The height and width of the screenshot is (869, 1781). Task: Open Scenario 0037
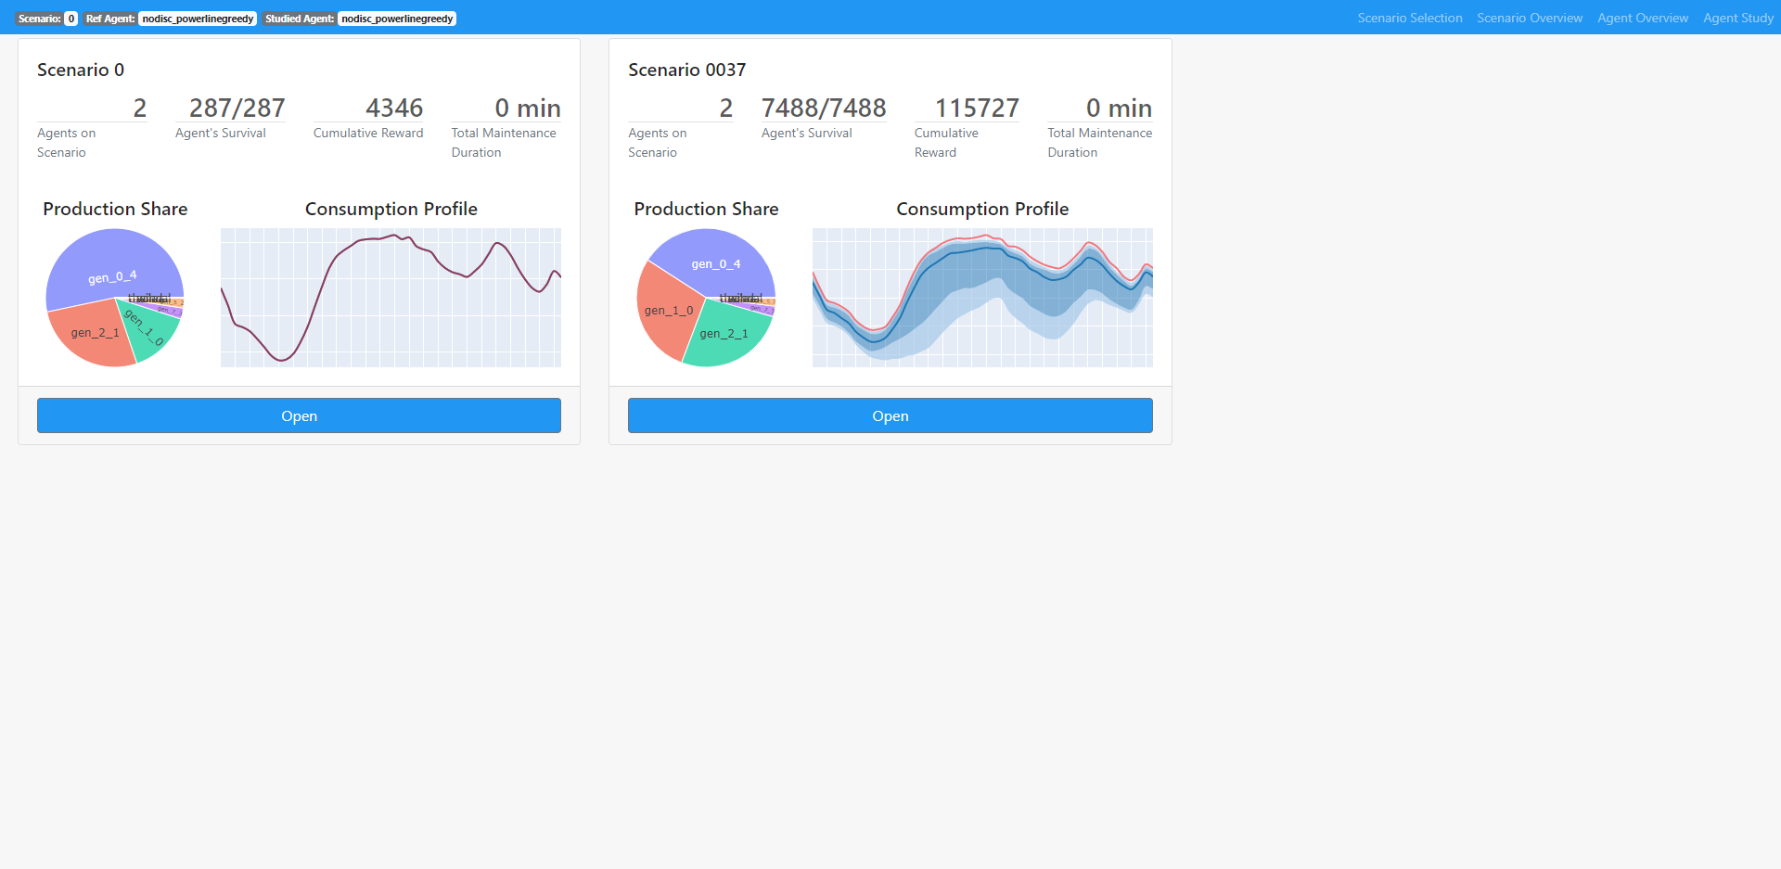890,415
